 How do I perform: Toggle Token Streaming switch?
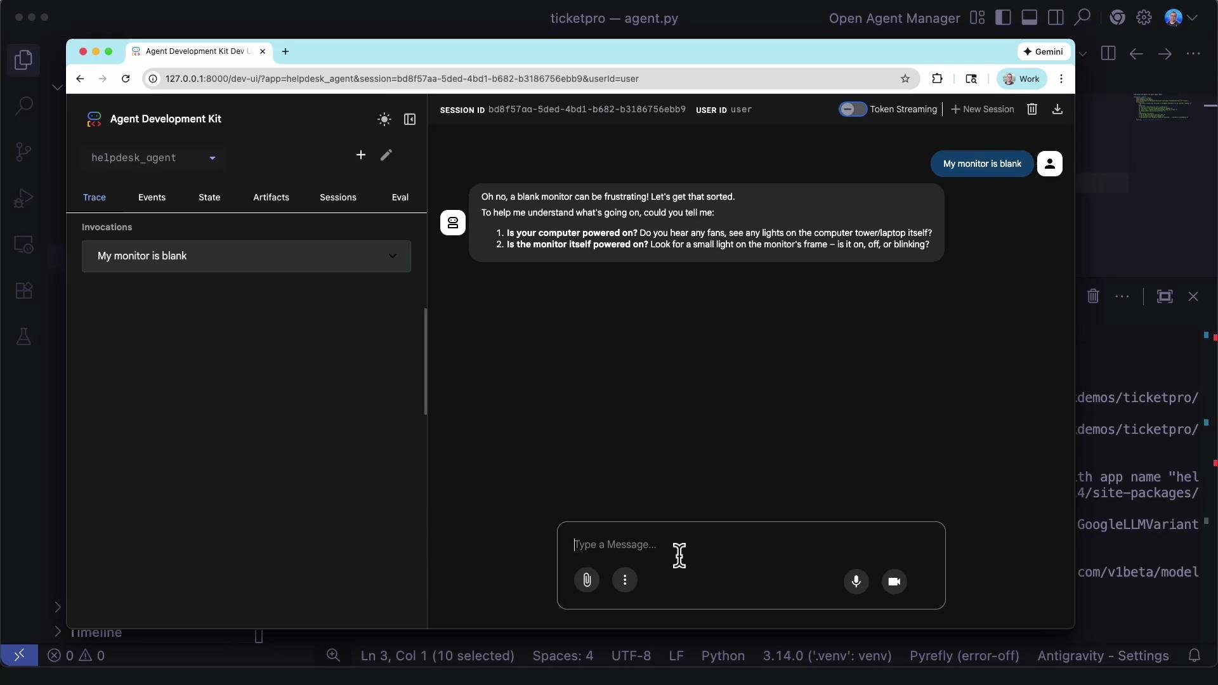click(x=852, y=109)
